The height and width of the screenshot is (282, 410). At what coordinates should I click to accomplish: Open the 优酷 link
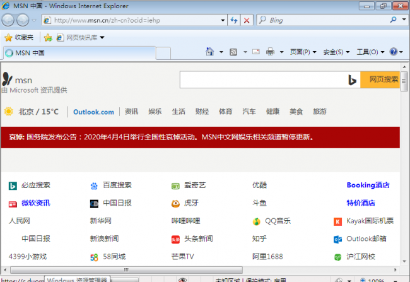point(259,185)
